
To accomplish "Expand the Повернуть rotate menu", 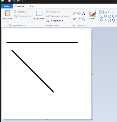I will [x=54, y=21].
